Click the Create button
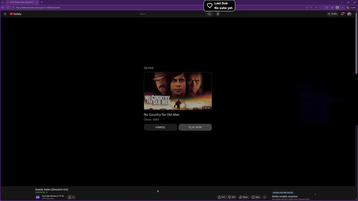358x201 pixels. point(332,14)
